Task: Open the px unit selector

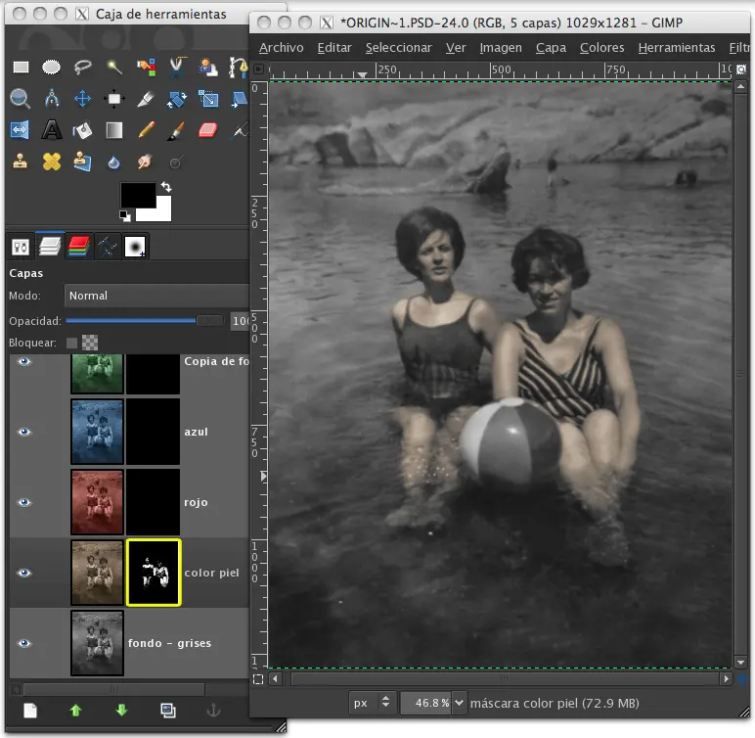Action: click(372, 703)
